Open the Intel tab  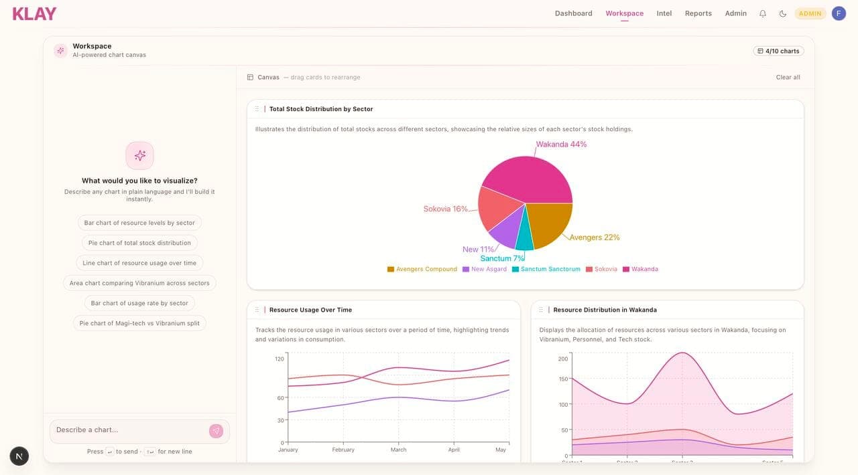[x=664, y=13]
